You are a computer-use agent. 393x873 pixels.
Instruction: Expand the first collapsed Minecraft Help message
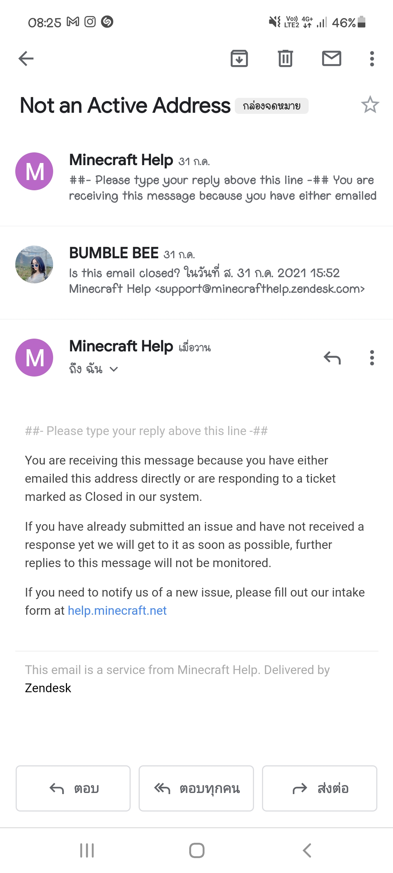tap(222, 180)
